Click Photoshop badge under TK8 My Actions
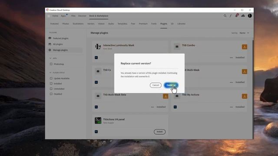Image resolution: width=278 pixels, height=156 pixels. coord(175,107)
